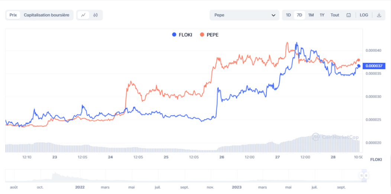Show full history with Tout
This screenshot has height=194, width=391.
click(335, 15)
